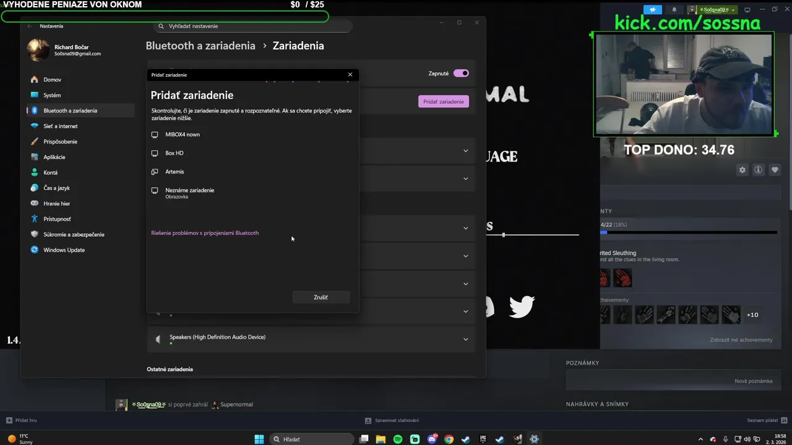Close the Pridať zariadenie dialog

click(350, 75)
